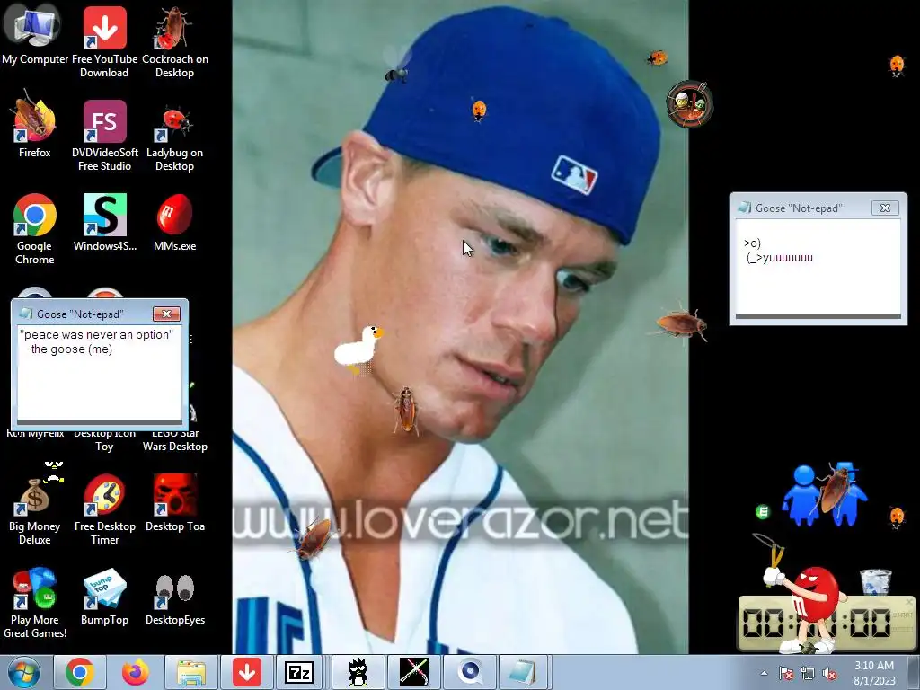Click inside the "peace was never an option" text area
Screen dimensions: 920x690
tap(99, 373)
